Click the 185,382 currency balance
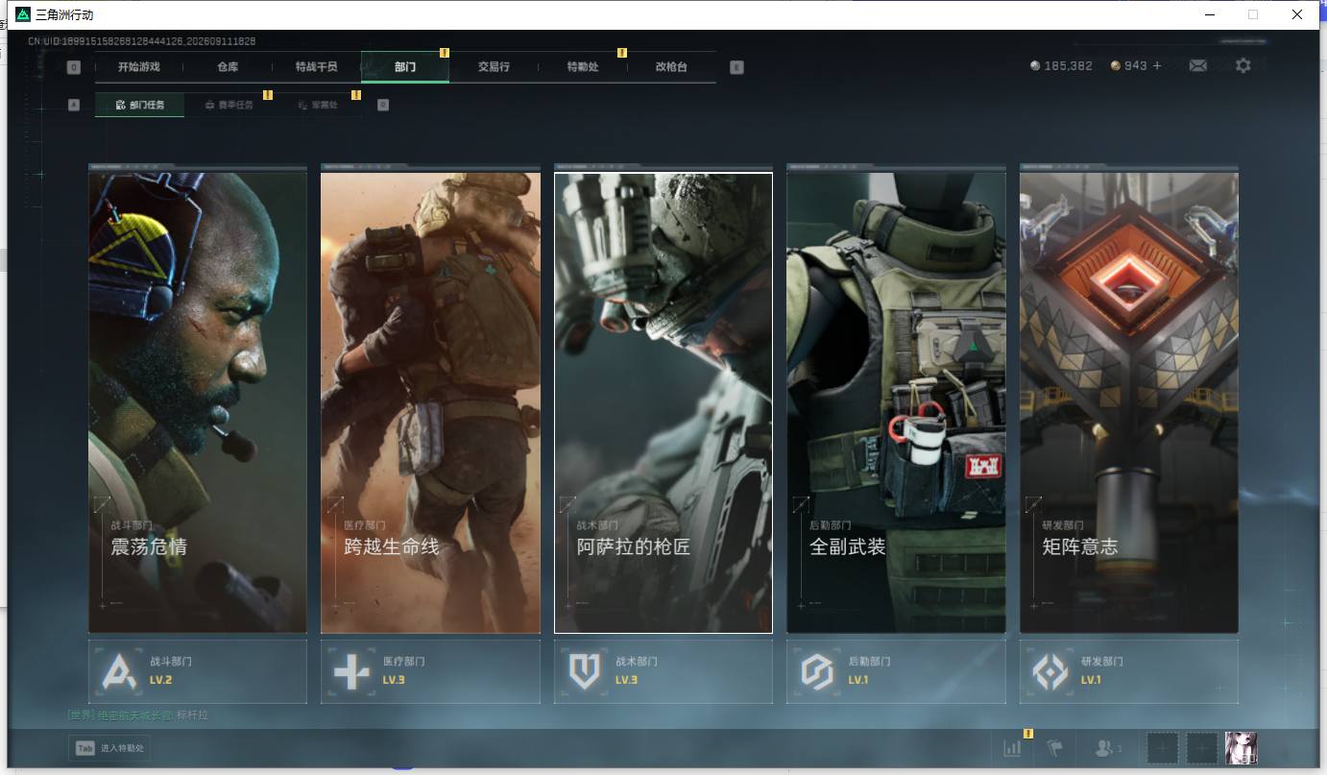The height and width of the screenshot is (775, 1327). [x=1069, y=66]
